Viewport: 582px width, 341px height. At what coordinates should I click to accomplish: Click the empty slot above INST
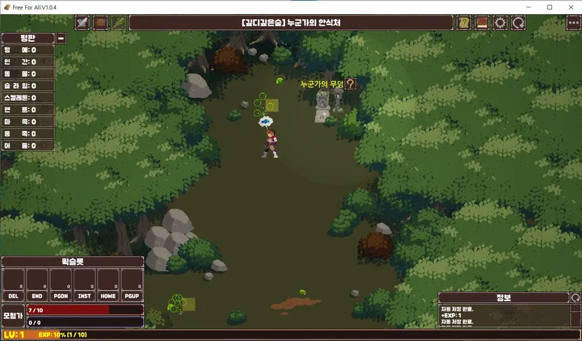[x=85, y=280]
